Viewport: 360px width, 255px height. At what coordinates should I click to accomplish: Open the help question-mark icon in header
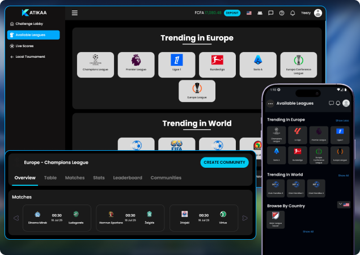click(x=282, y=13)
